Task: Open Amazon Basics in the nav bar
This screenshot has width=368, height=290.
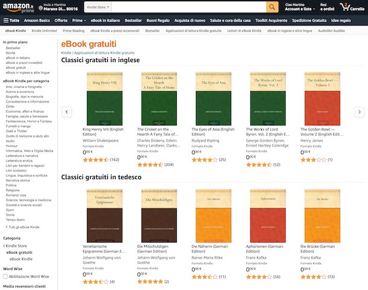Action: pos(37,20)
